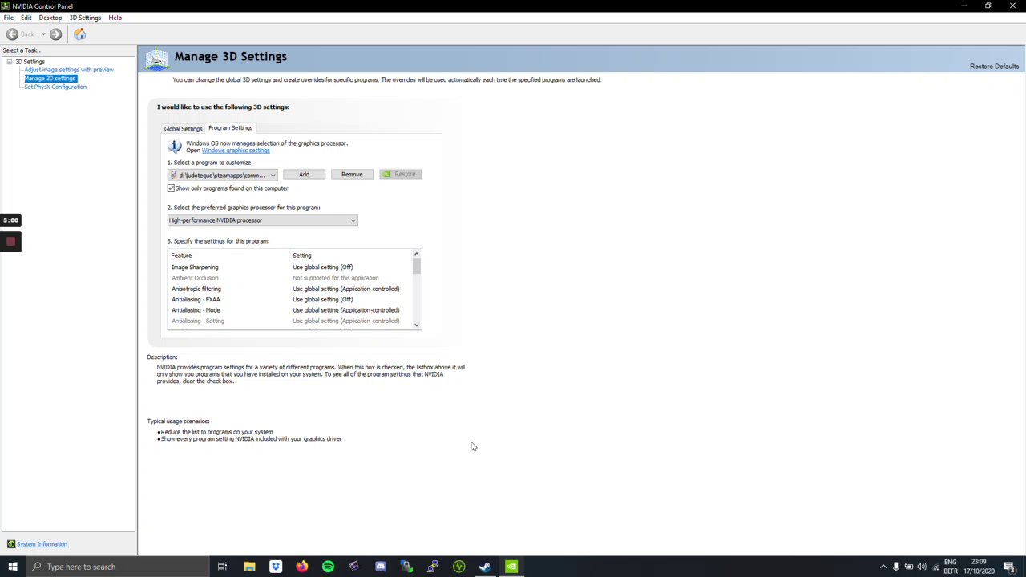The image size is (1026, 577).
Task: Show hidden system tray icons
Action: pos(883,567)
